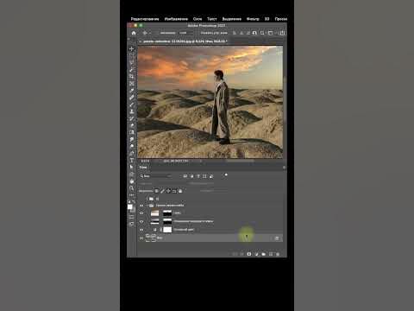This screenshot has height=311, width=414.
Task: Select the Слои panel tab
Action: point(143,167)
